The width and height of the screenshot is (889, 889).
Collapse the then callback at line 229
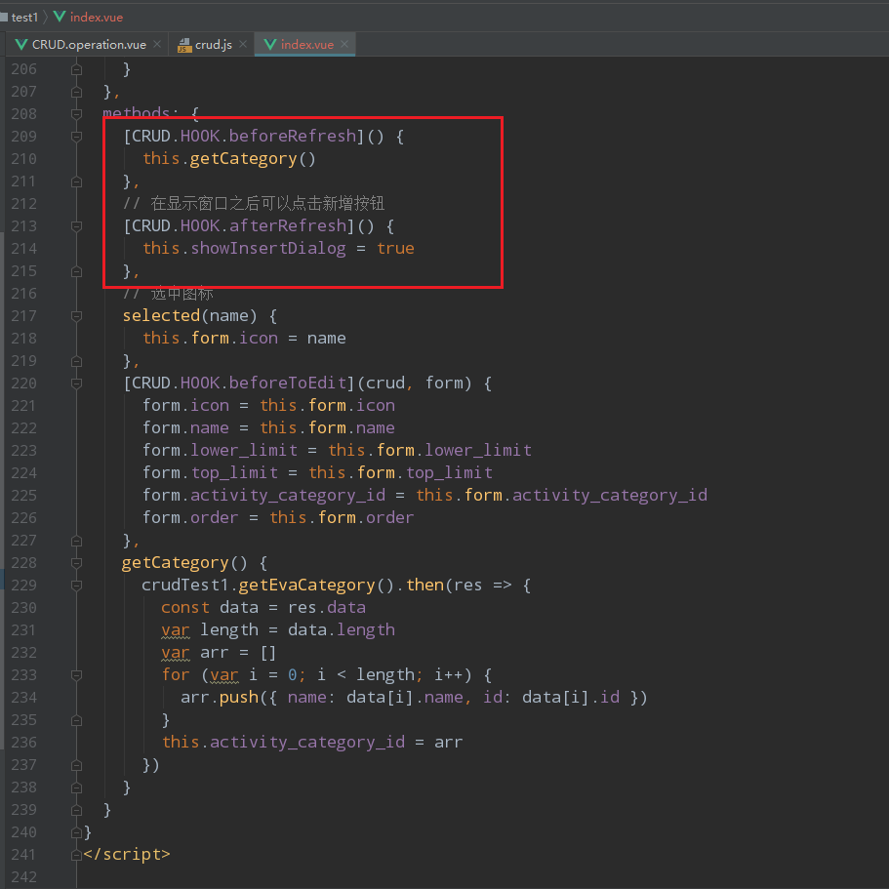(x=76, y=586)
